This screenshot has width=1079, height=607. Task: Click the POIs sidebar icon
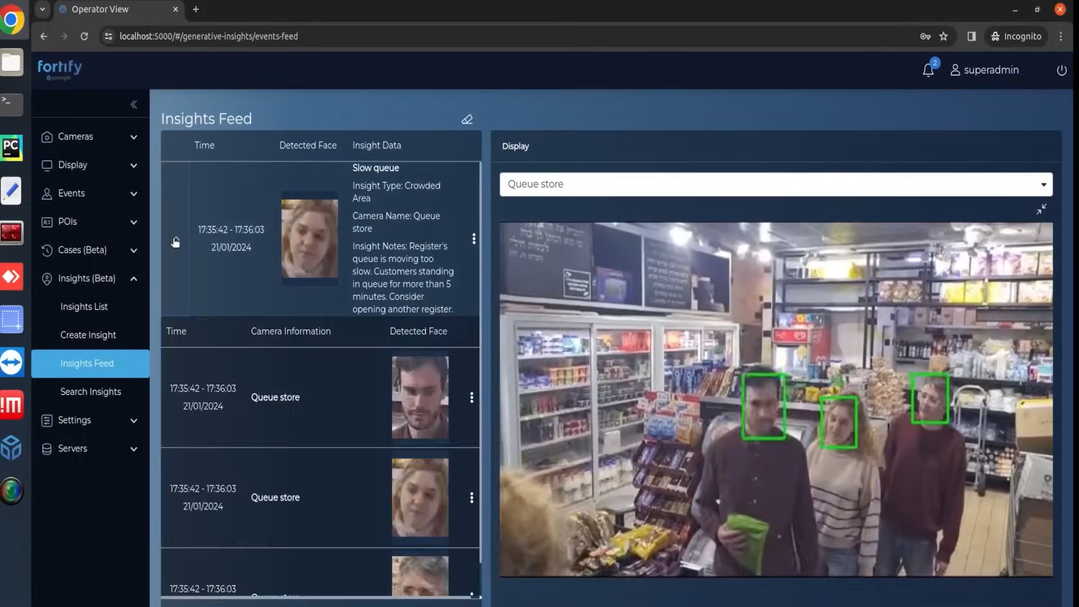click(x=47, y=222)
